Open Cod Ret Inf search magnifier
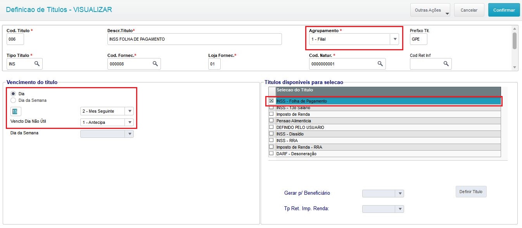 pos(446,63)
